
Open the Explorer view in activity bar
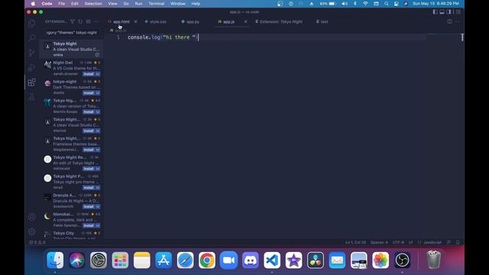pyautogui.click(x=32, y=24)
